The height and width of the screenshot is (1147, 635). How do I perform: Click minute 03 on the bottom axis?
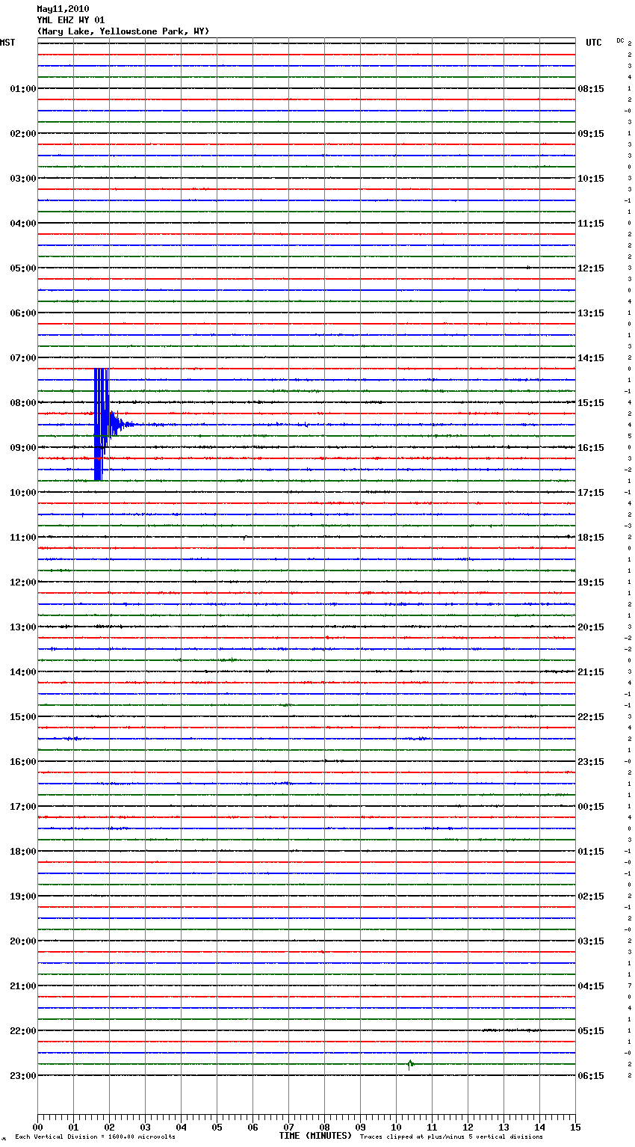(145, 1127)
